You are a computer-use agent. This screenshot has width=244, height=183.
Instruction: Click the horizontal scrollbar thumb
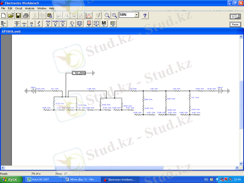tap(109, 167)
